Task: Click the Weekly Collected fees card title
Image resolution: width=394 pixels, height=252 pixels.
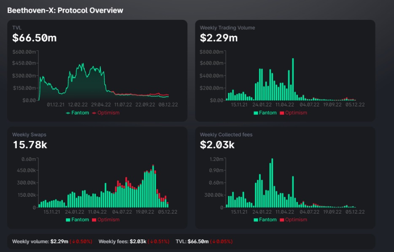Action: (x=226, y=135)
